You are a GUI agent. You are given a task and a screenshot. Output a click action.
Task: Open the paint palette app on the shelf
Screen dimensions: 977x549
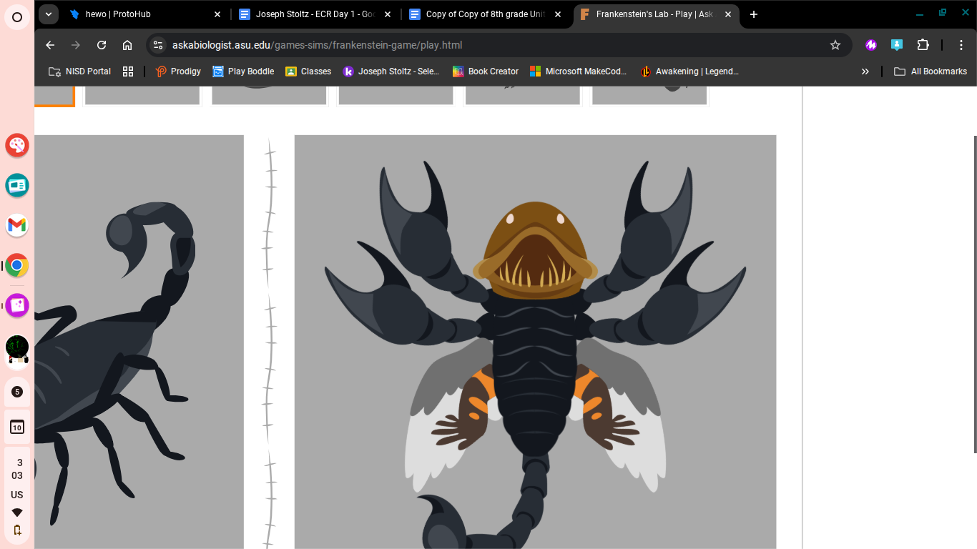pyautogui.click(x=16, y=145)
